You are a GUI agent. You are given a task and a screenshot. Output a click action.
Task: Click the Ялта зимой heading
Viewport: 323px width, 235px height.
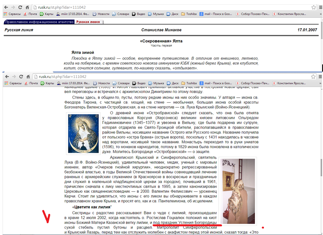(83, 52)
